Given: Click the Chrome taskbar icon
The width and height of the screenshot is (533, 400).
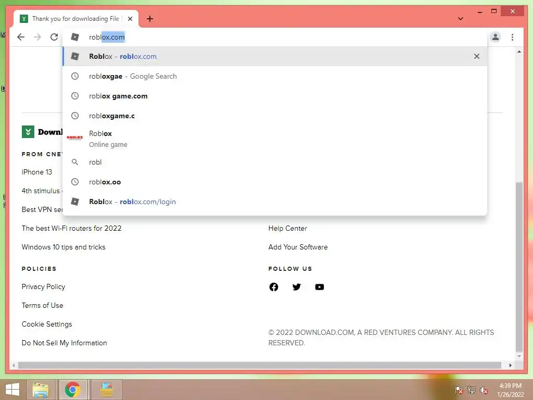Looking at the screenshot, I should pyautogui.click(x=73, y=390).
